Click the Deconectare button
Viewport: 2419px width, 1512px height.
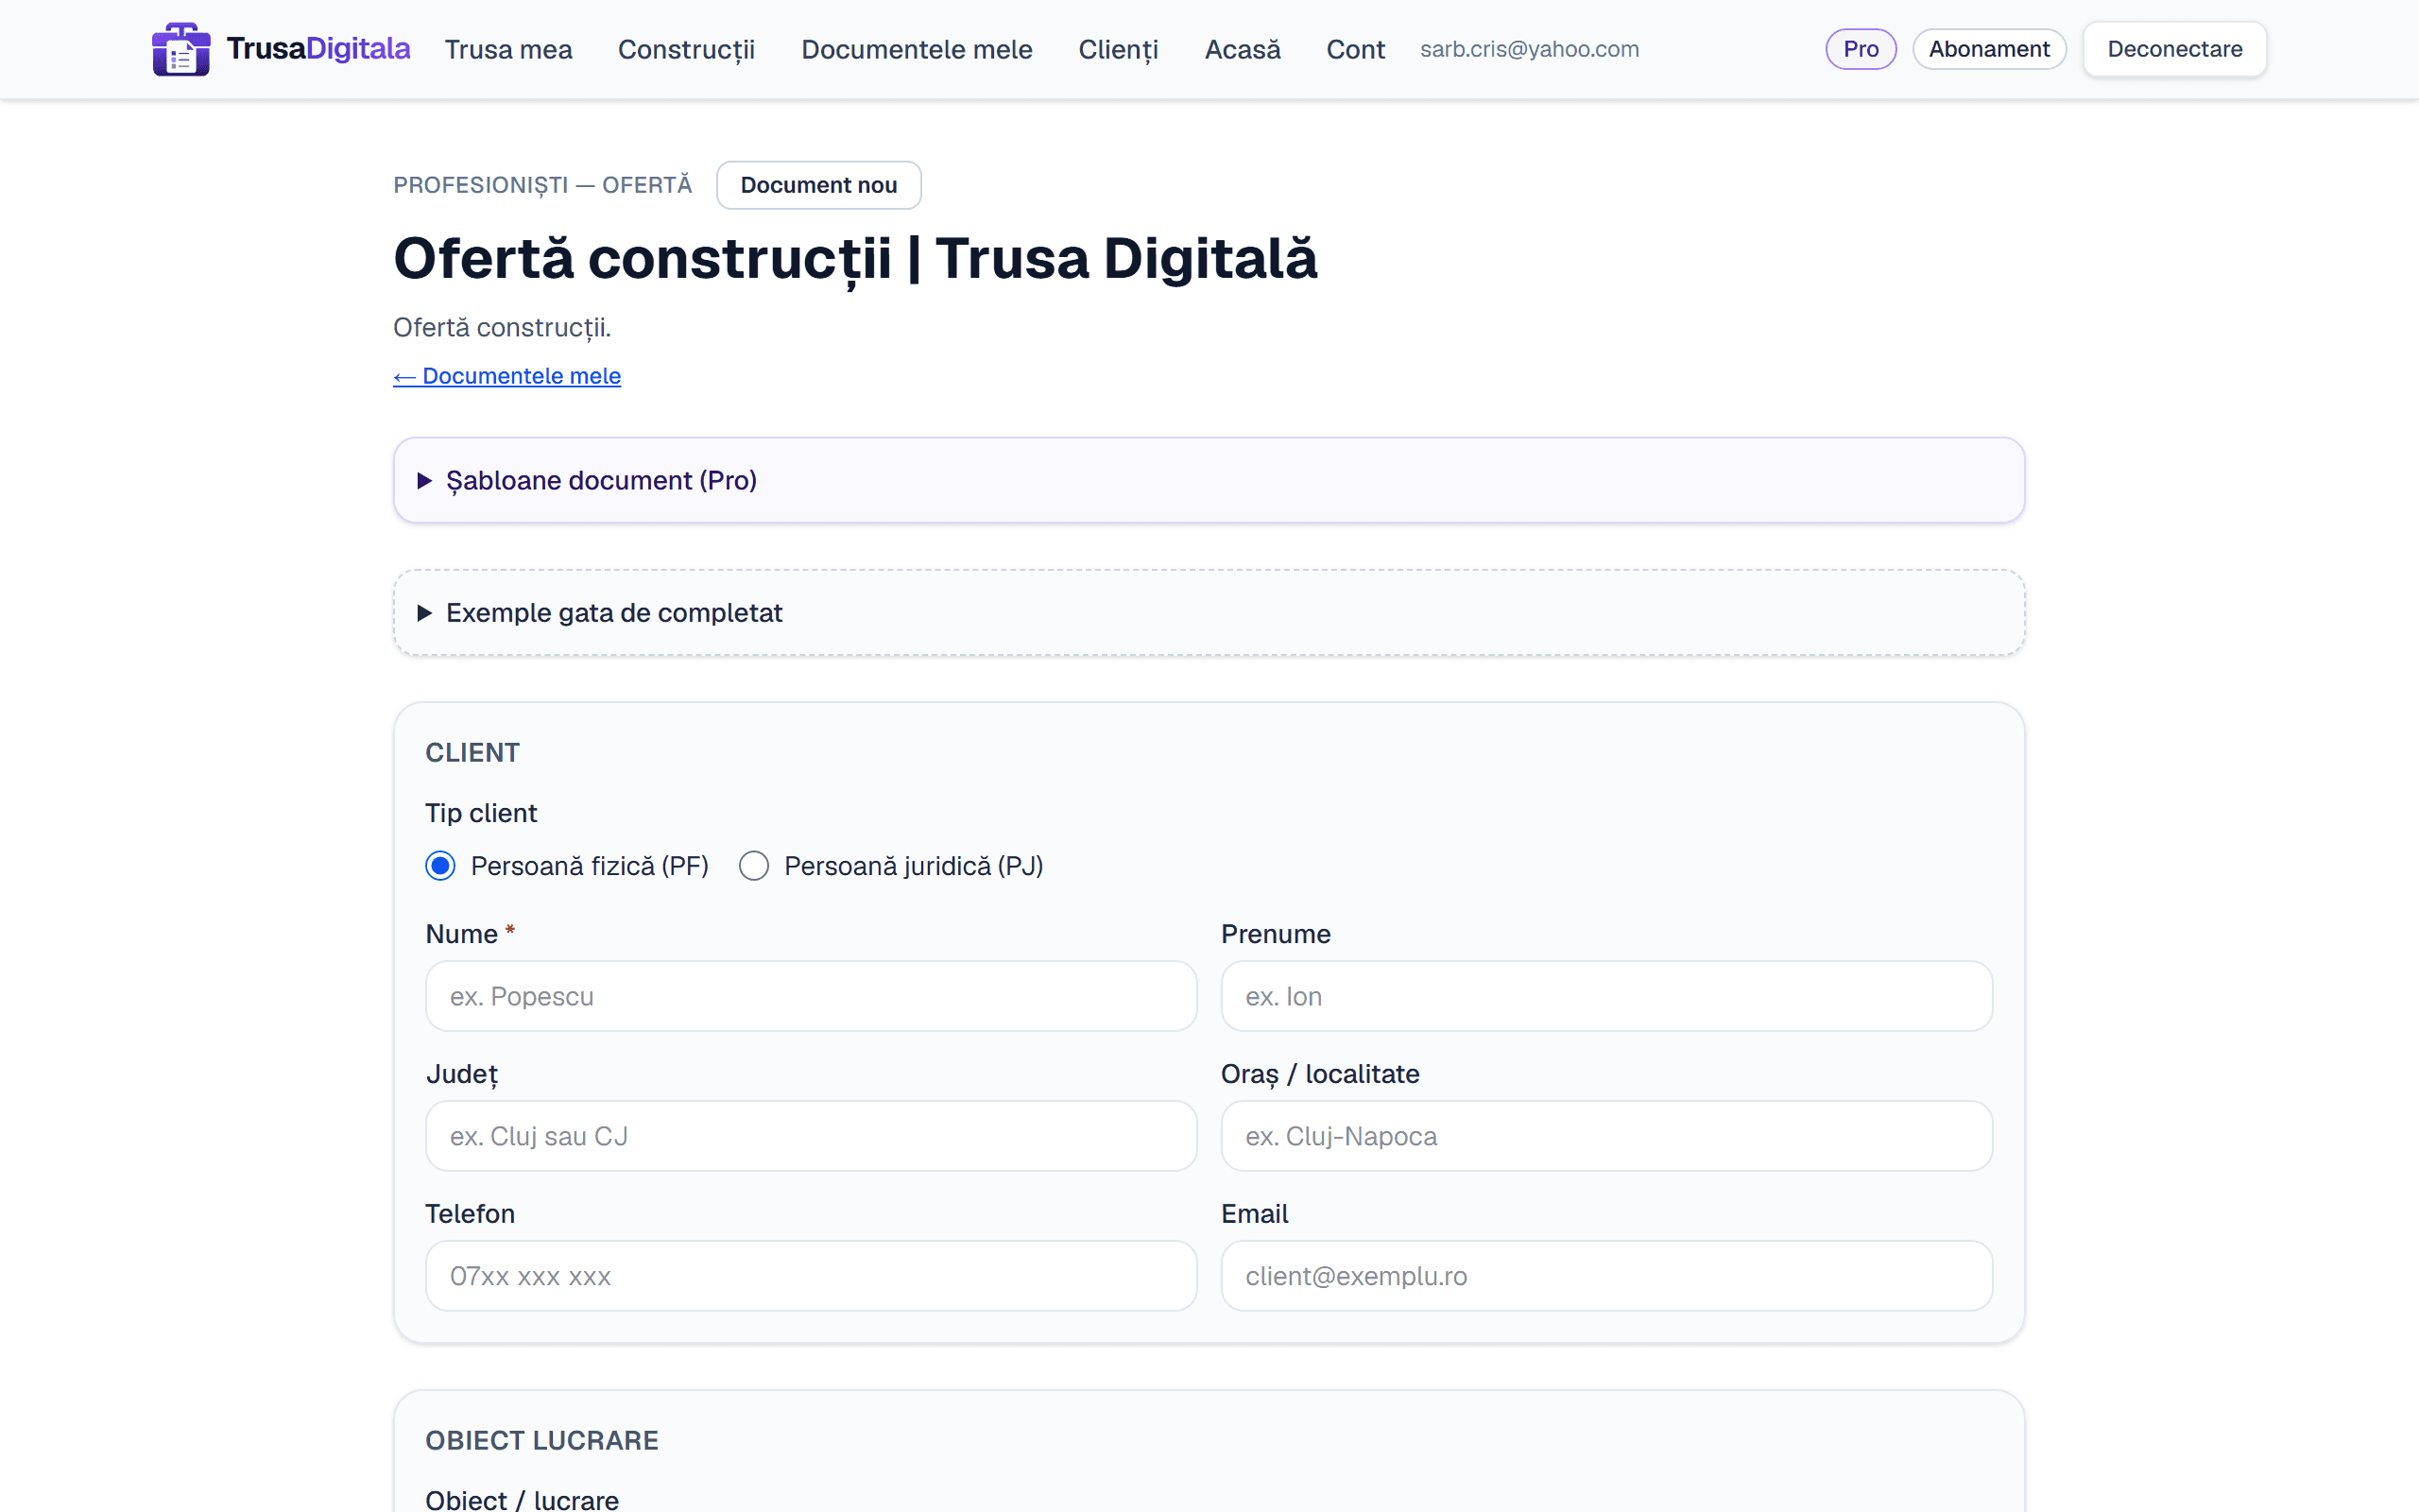(x=2174, y=49)
